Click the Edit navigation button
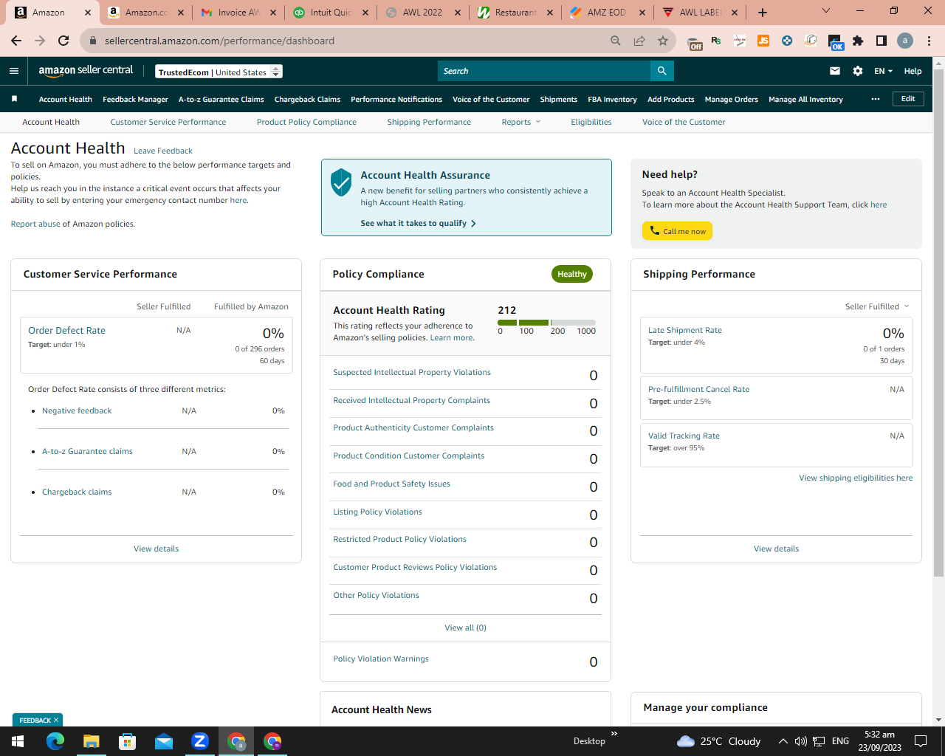Image resolution: width=945 pixels, height=756 pixels. pyautogui.click(x=908, y=99)
